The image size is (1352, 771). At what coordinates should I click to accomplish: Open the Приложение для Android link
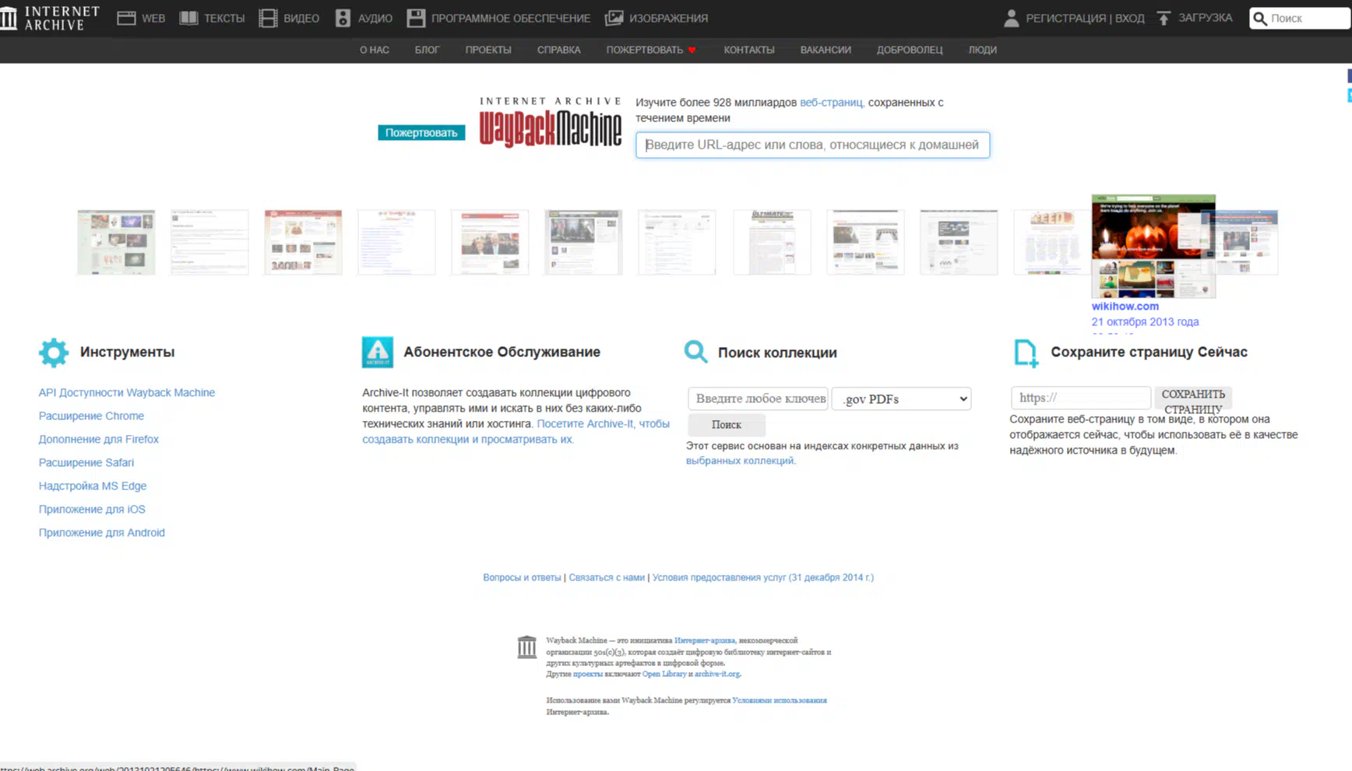[102, 533]
